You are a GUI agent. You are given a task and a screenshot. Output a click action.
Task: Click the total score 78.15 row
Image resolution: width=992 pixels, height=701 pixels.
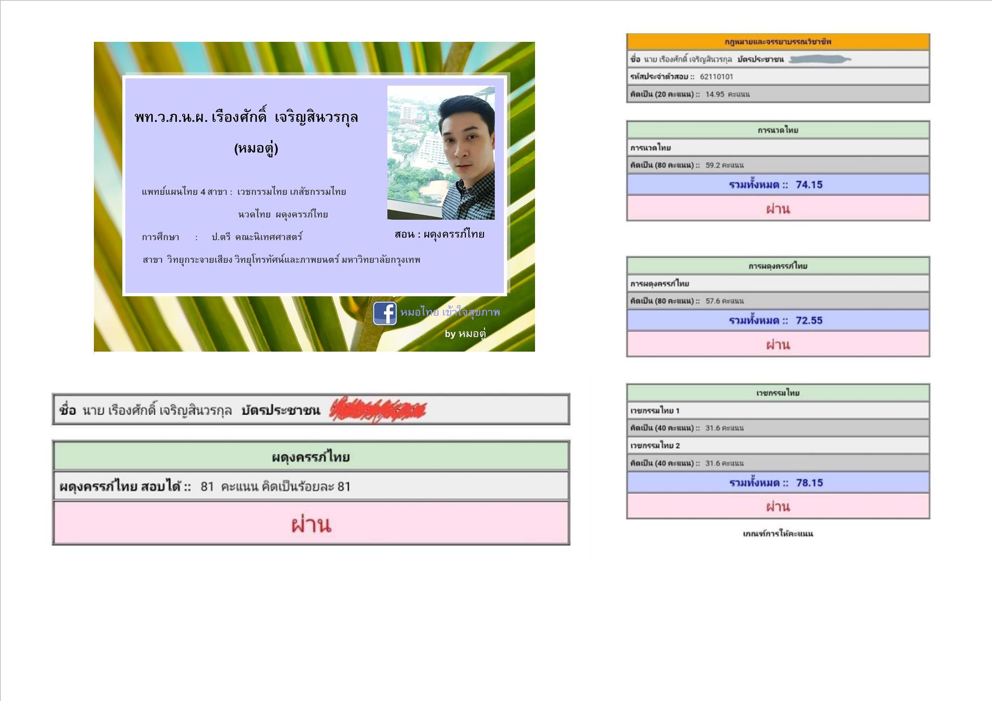tap(778, 483)
